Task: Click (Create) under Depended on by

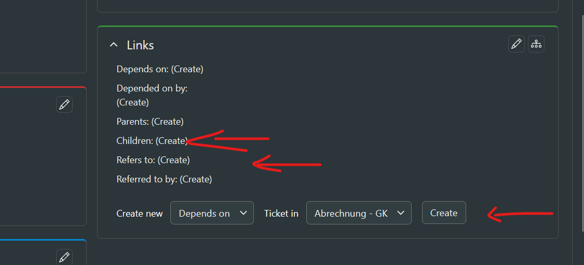Action: 133,102
